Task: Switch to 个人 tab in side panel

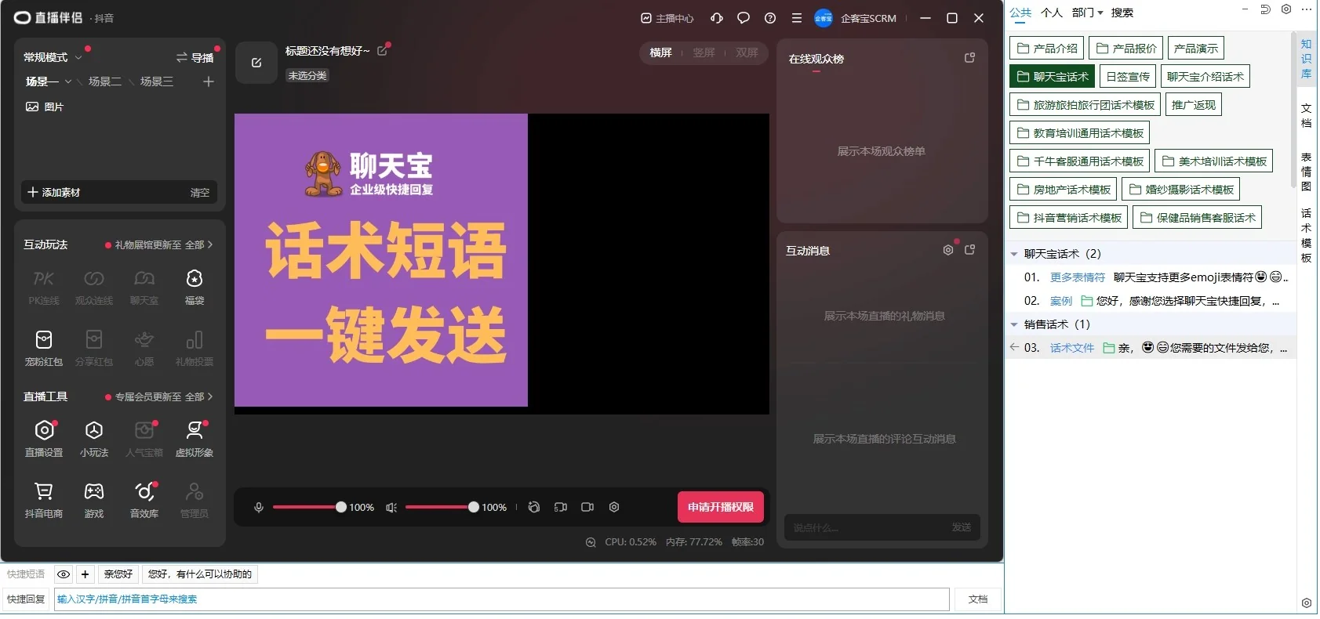Action: coord(1052,13)
